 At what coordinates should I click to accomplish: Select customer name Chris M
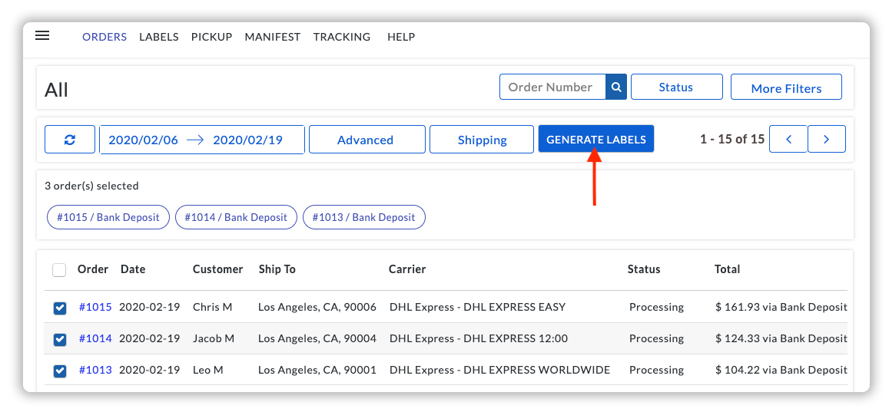(213, 308)
